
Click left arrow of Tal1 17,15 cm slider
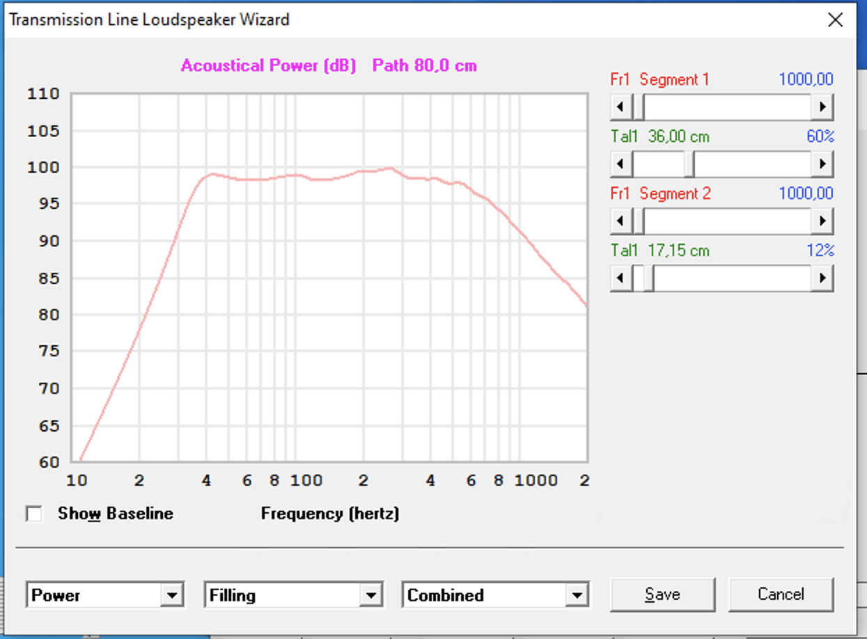click(621, 279)
